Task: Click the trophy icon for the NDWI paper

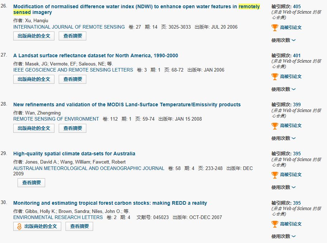Action: click(x=275, y=28)
